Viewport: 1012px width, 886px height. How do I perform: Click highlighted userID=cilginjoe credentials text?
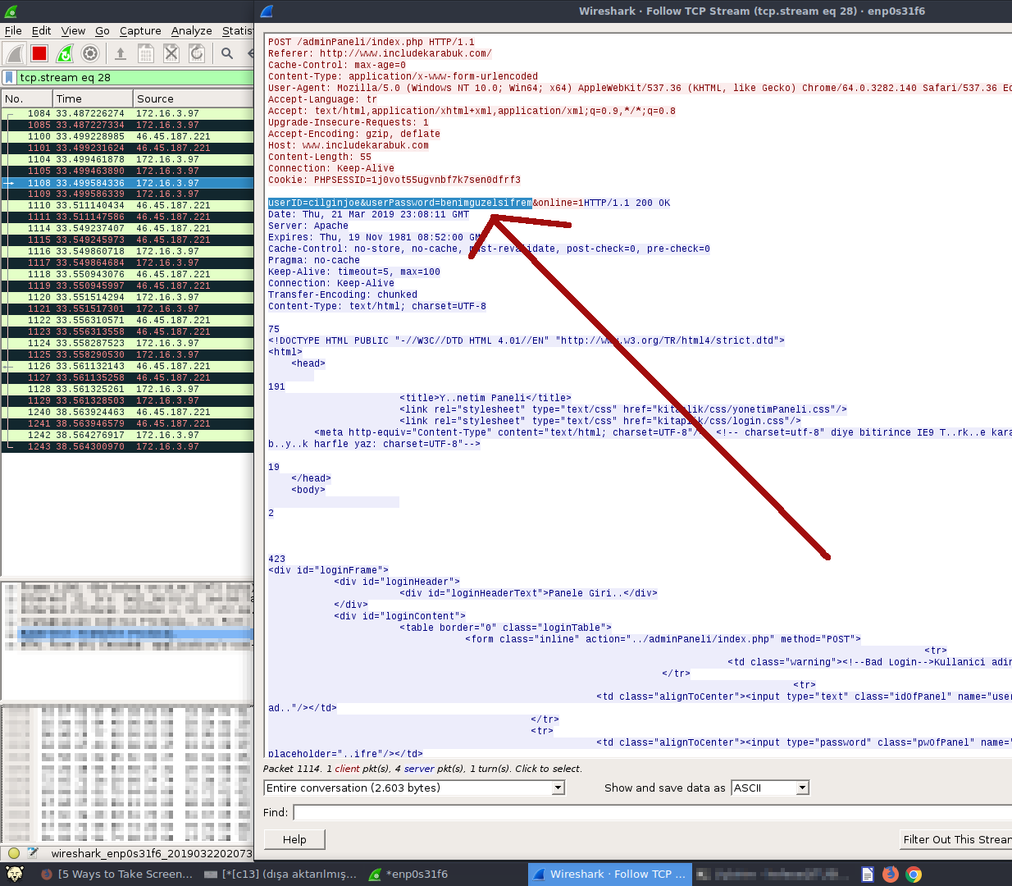pos(400,203)
